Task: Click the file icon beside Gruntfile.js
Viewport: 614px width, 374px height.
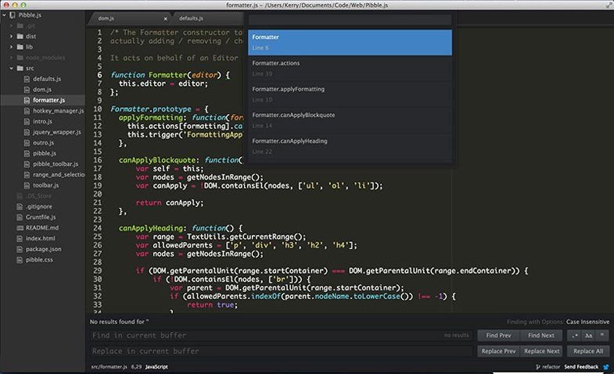Action: 20,217
